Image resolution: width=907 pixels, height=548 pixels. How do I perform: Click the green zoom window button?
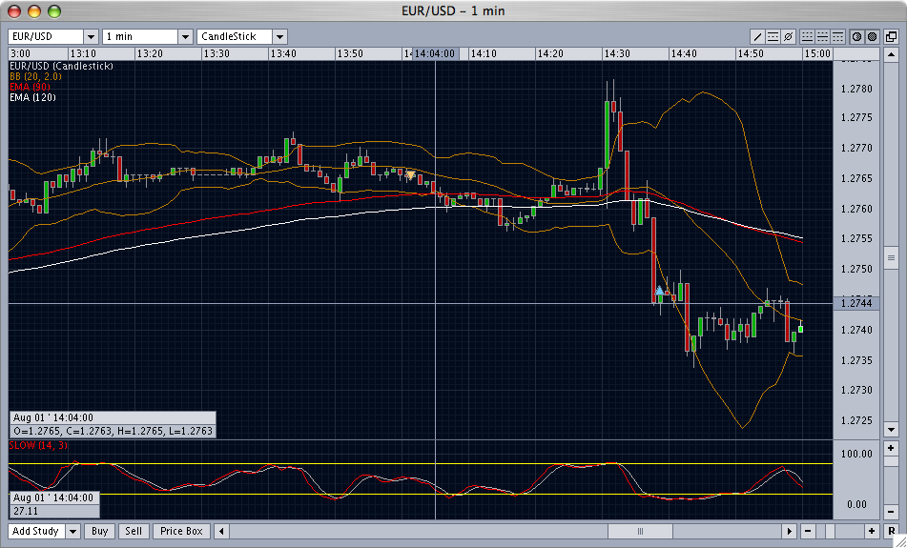[54, 11]
